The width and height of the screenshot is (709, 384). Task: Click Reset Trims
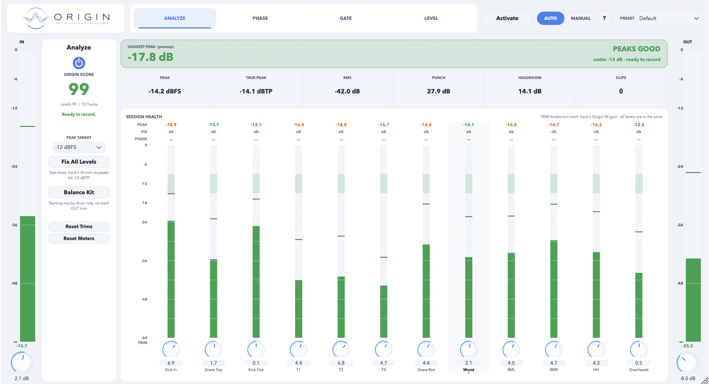click(79, 227)
